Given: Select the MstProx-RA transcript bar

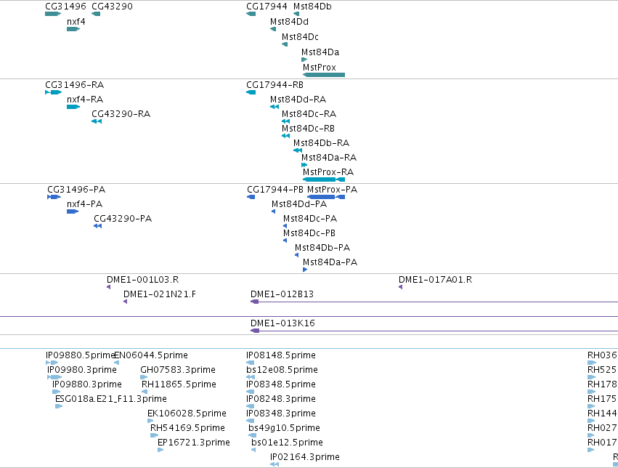Looking at the screenshot, I should [324, 179].
